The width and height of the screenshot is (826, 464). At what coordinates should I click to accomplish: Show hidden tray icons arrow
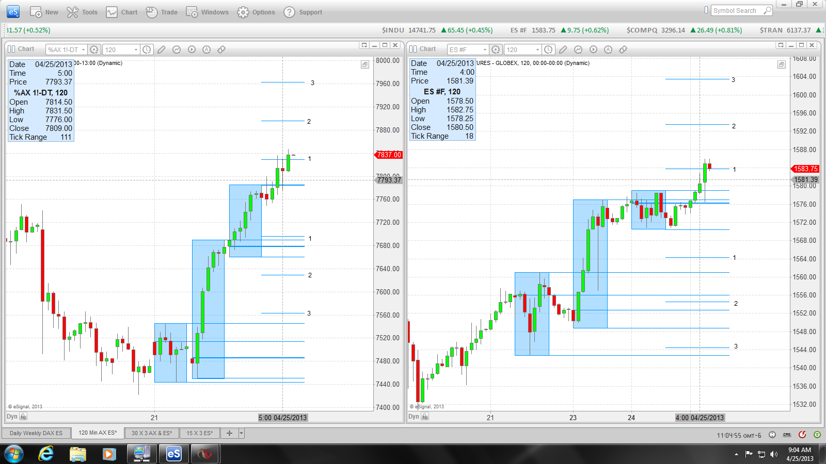pyautogui.click(x=736, y=454)
